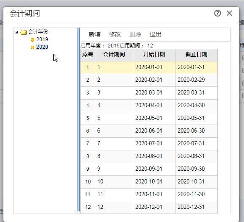Click the yellow dot icon beside 2019
The image size is (244, 222).
33,40
